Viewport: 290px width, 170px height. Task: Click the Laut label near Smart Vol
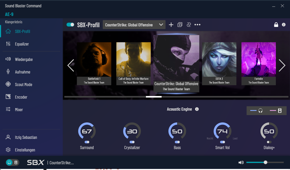pyautogui.click(x=235, y=138)
